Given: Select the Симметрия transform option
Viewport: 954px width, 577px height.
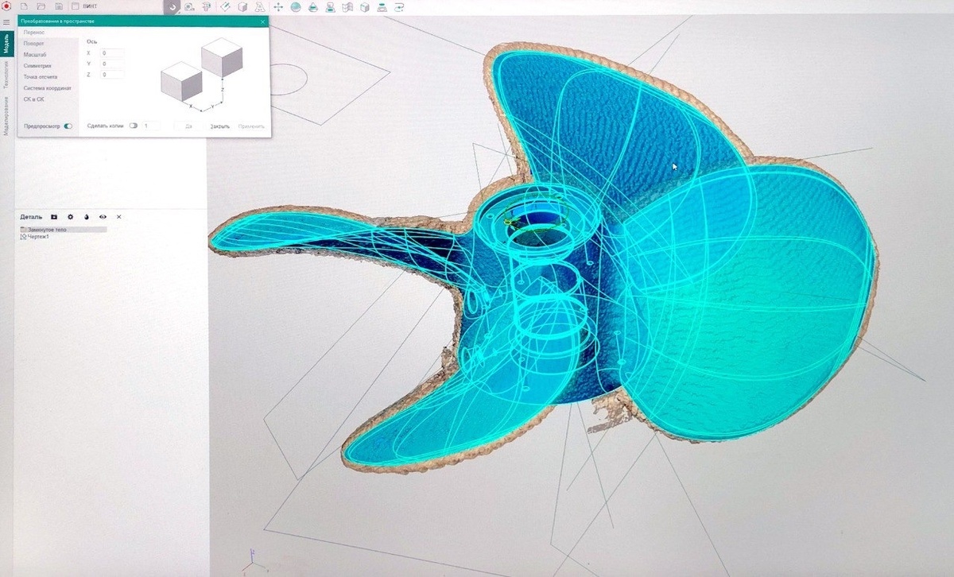Looking at the screenshot, I should pos(37,66).
